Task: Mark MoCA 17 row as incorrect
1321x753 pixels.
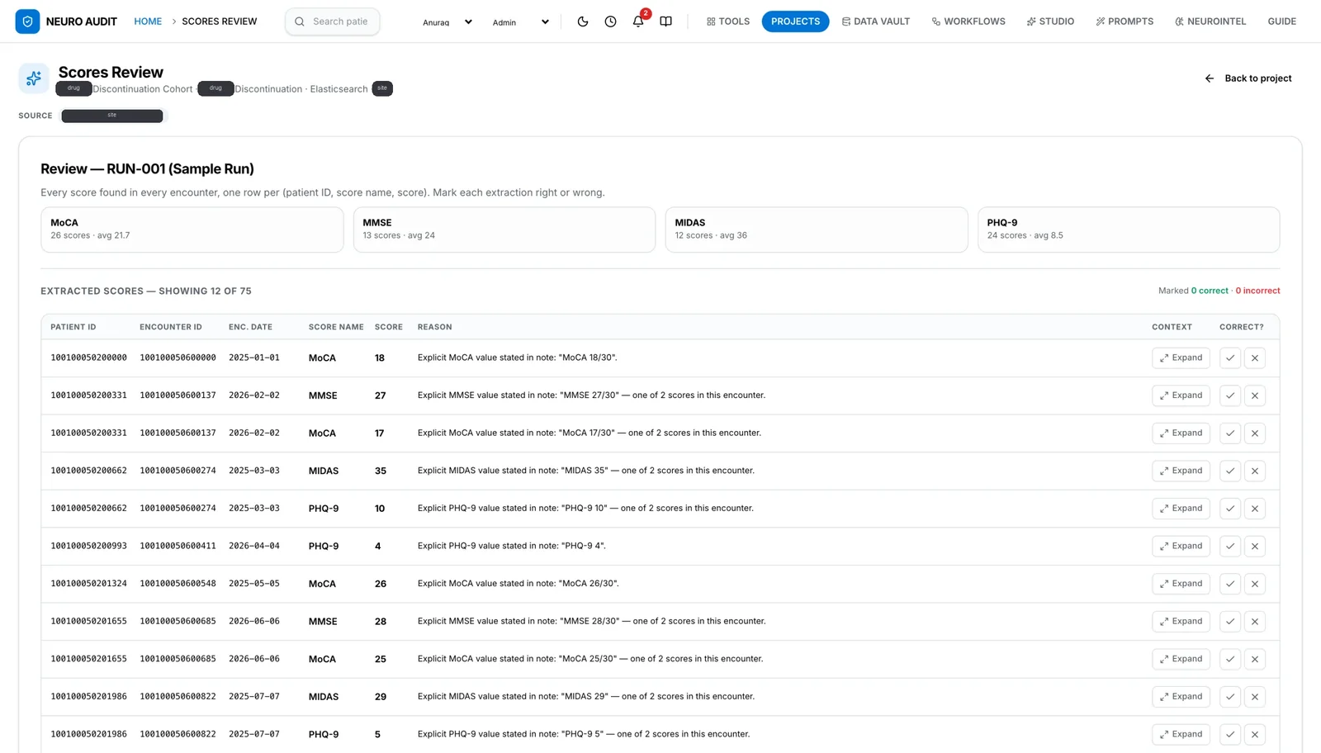Action: tap(1255, 433)
